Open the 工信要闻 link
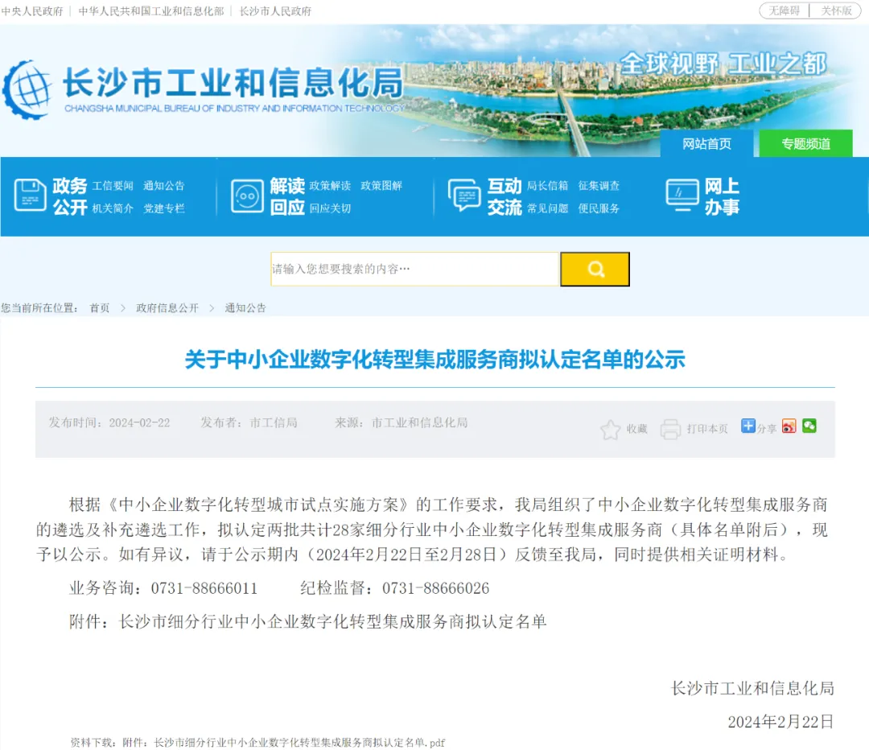Screen dimensions: 869x750 click(x=113, y=186)
